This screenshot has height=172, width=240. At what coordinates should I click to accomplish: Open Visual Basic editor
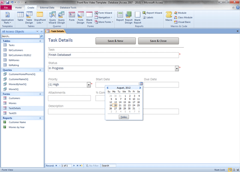(182, 22)
